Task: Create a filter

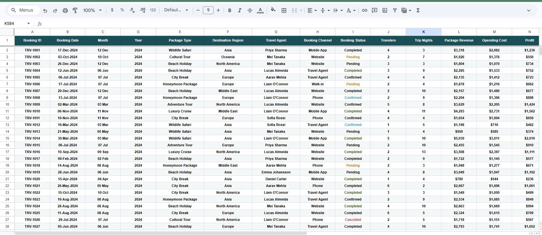Action: click(x=395, y=10)
